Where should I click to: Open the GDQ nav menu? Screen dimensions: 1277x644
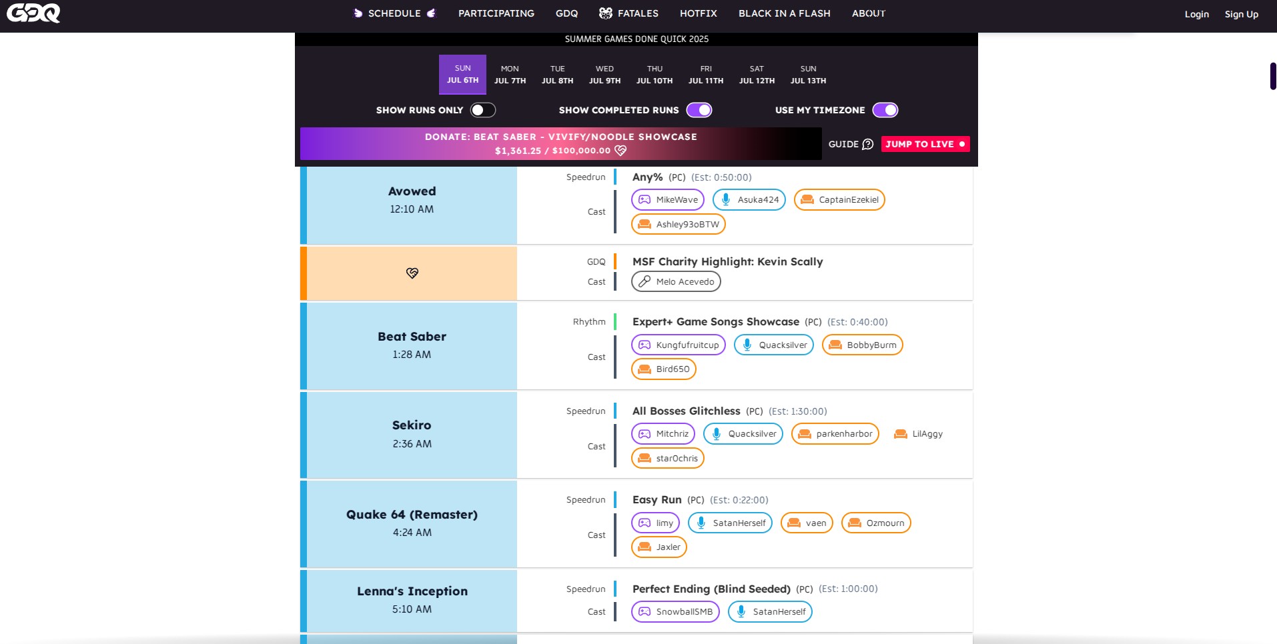tap(566, 13)
